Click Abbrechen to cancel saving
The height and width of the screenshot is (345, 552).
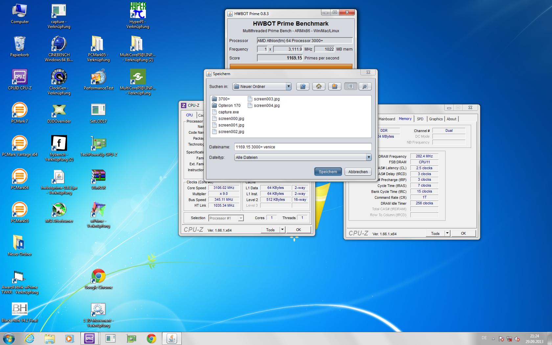tap(358, 172)
